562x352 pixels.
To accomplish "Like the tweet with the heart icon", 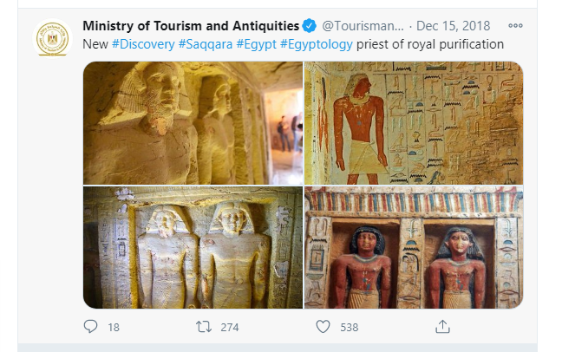I will pos(323,327).
